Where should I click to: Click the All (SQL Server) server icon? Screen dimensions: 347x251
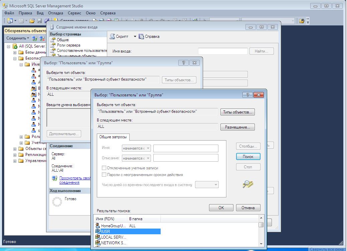click(x=15, y=46)
